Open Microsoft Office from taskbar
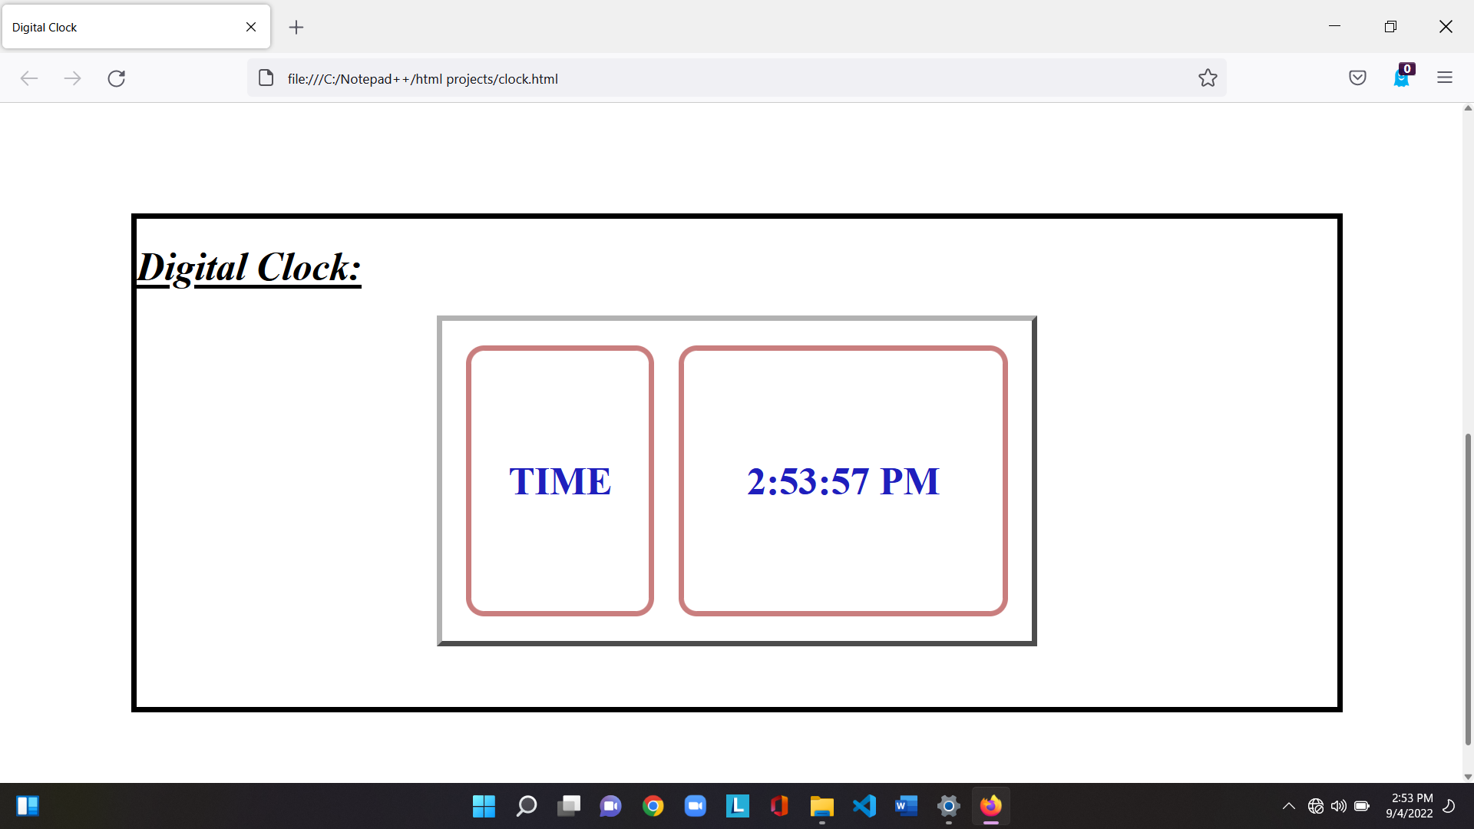The height and width of the screenshot is (829, 1474). [x=779, y=806]
